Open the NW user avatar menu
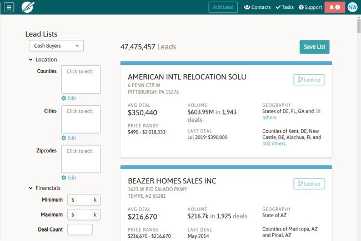Image resolution: width=361 pixels, height=241 pixels. [352, 7]
